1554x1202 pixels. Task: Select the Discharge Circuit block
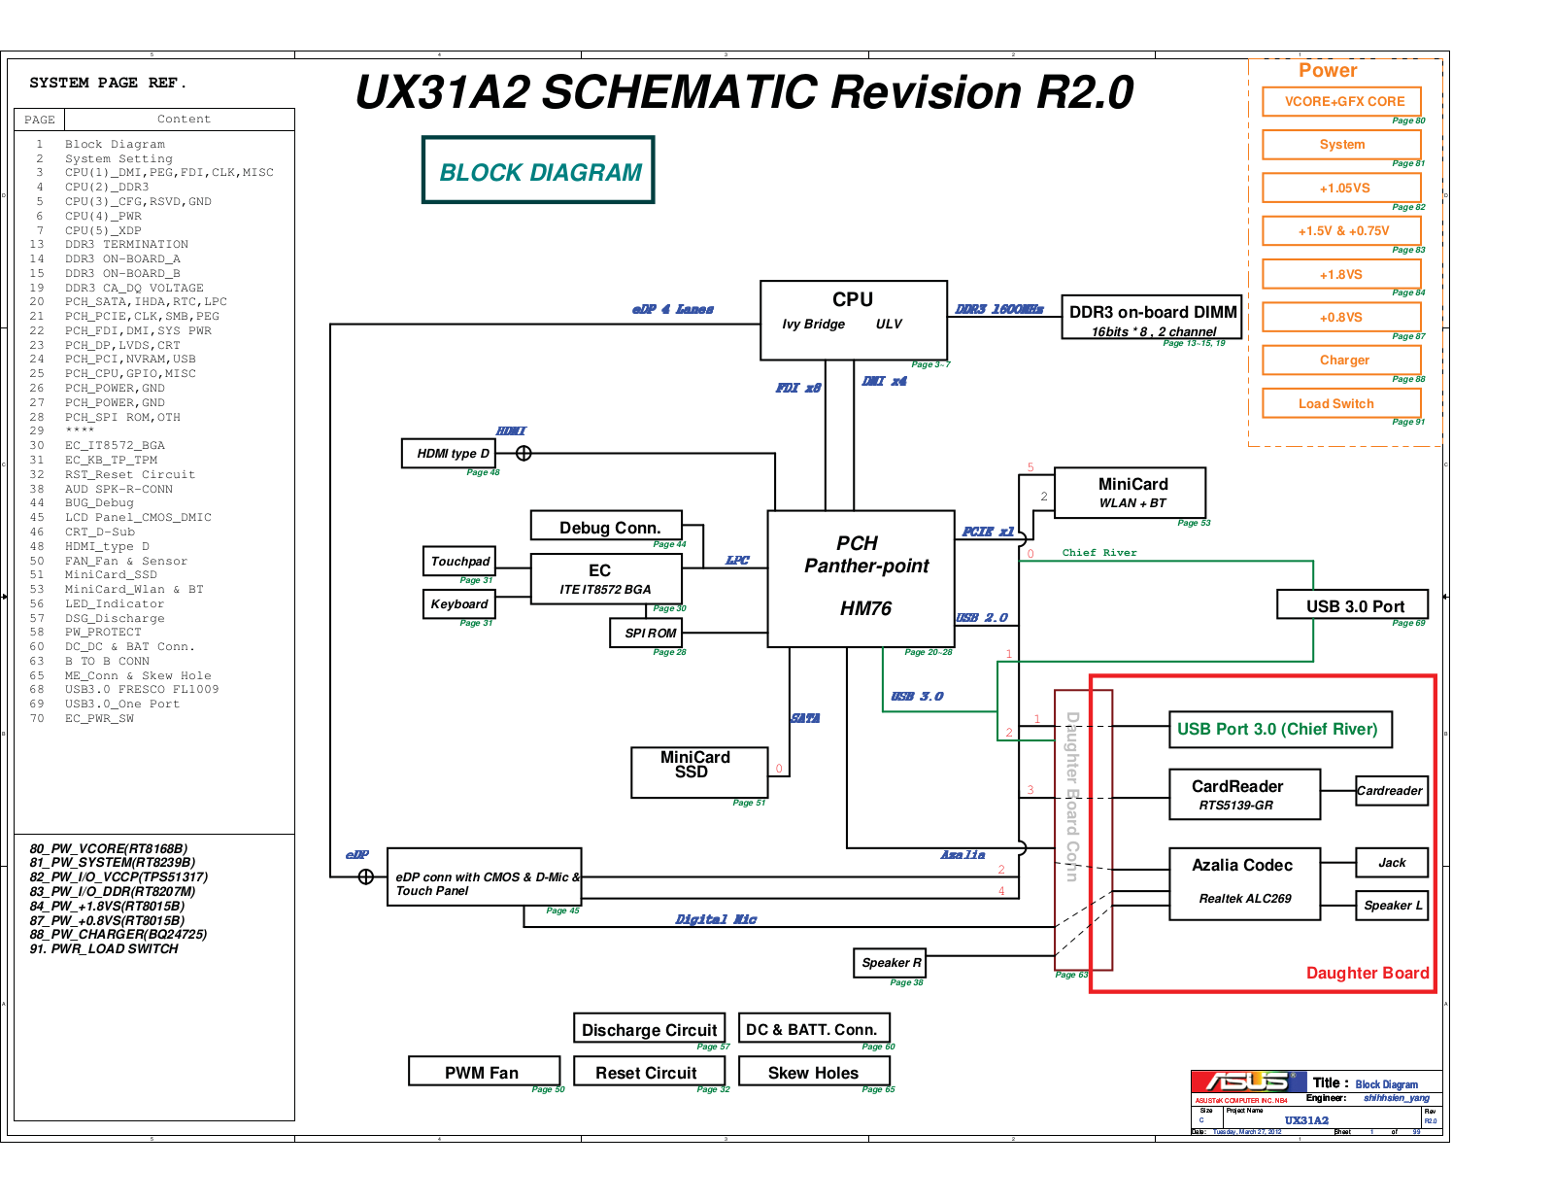[649, 1028]
